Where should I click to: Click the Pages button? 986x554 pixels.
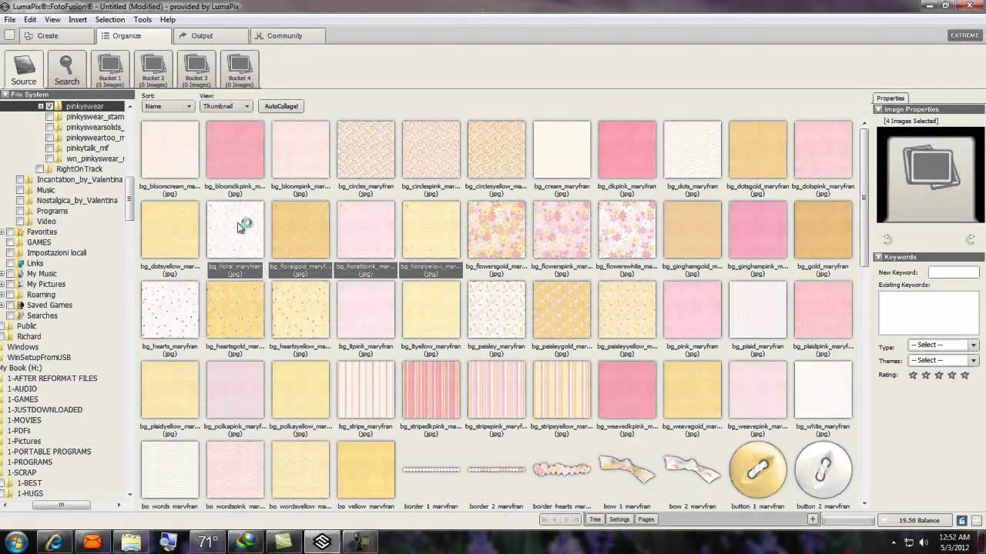646,519
